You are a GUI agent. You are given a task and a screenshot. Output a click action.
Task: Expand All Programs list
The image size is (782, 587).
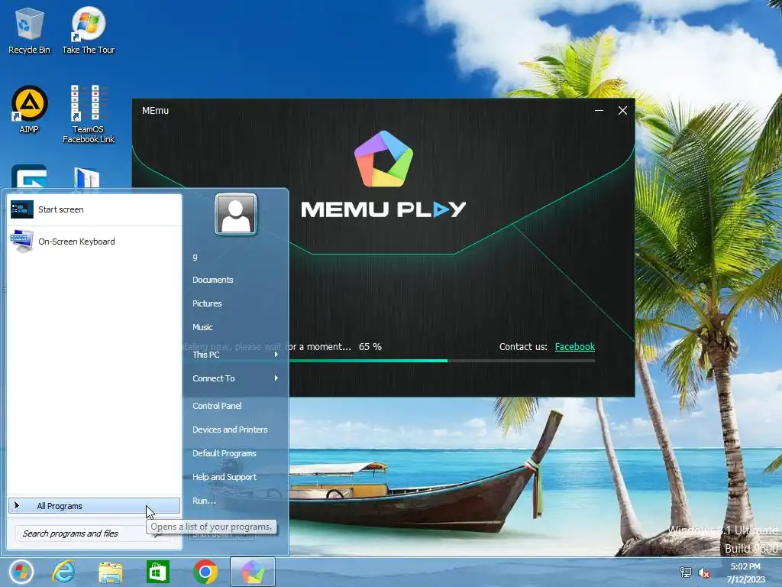click(94, 506)
